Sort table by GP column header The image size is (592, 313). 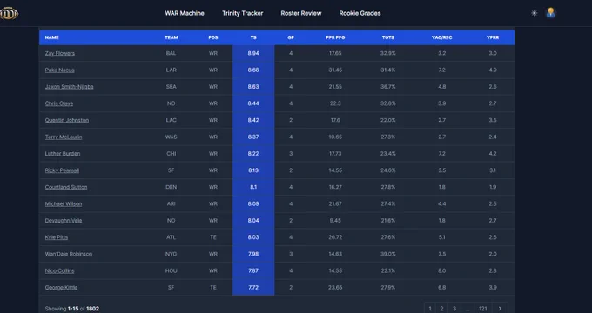tap(291, 37)
